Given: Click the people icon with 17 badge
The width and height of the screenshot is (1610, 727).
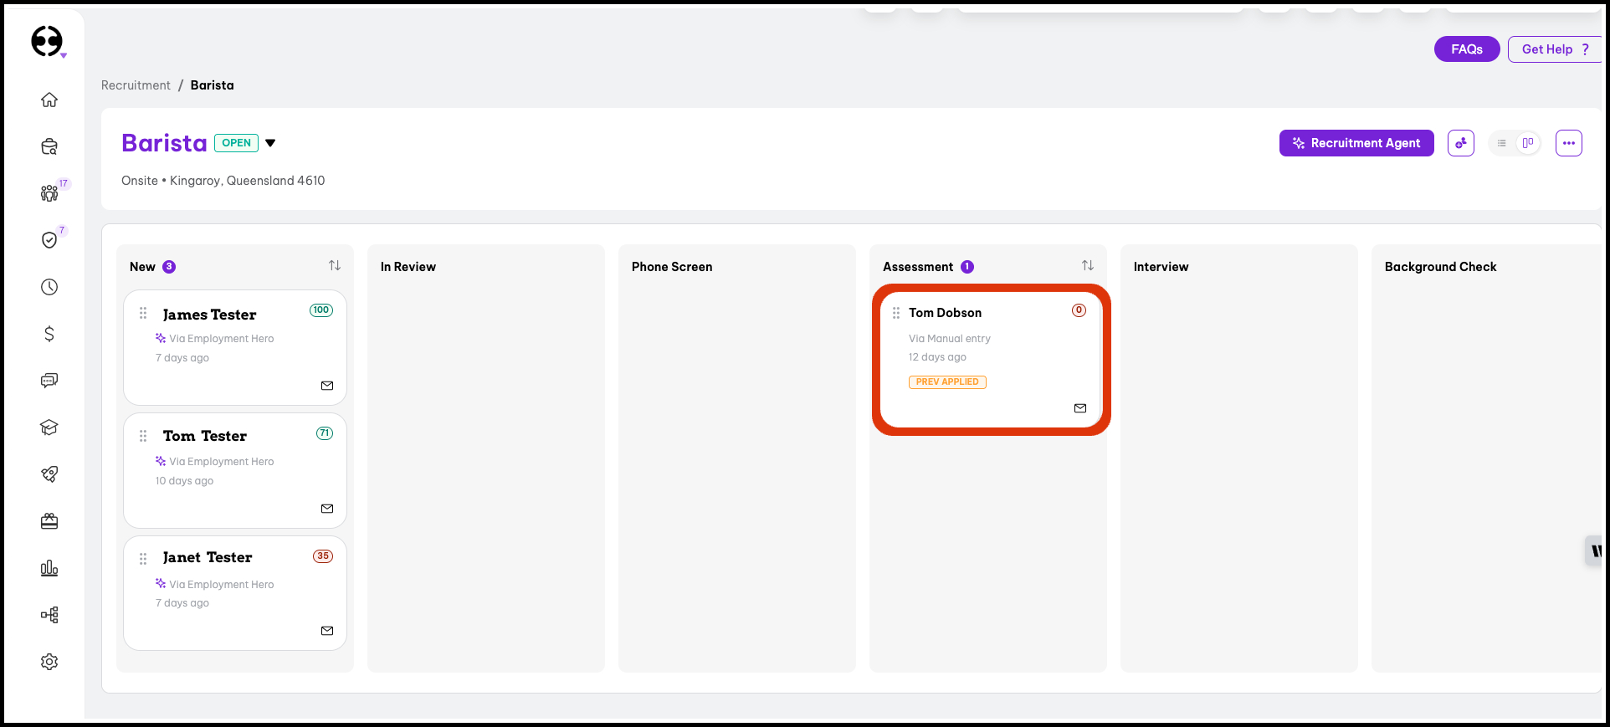Looking at the screenshot, I should tap(49, 193).
